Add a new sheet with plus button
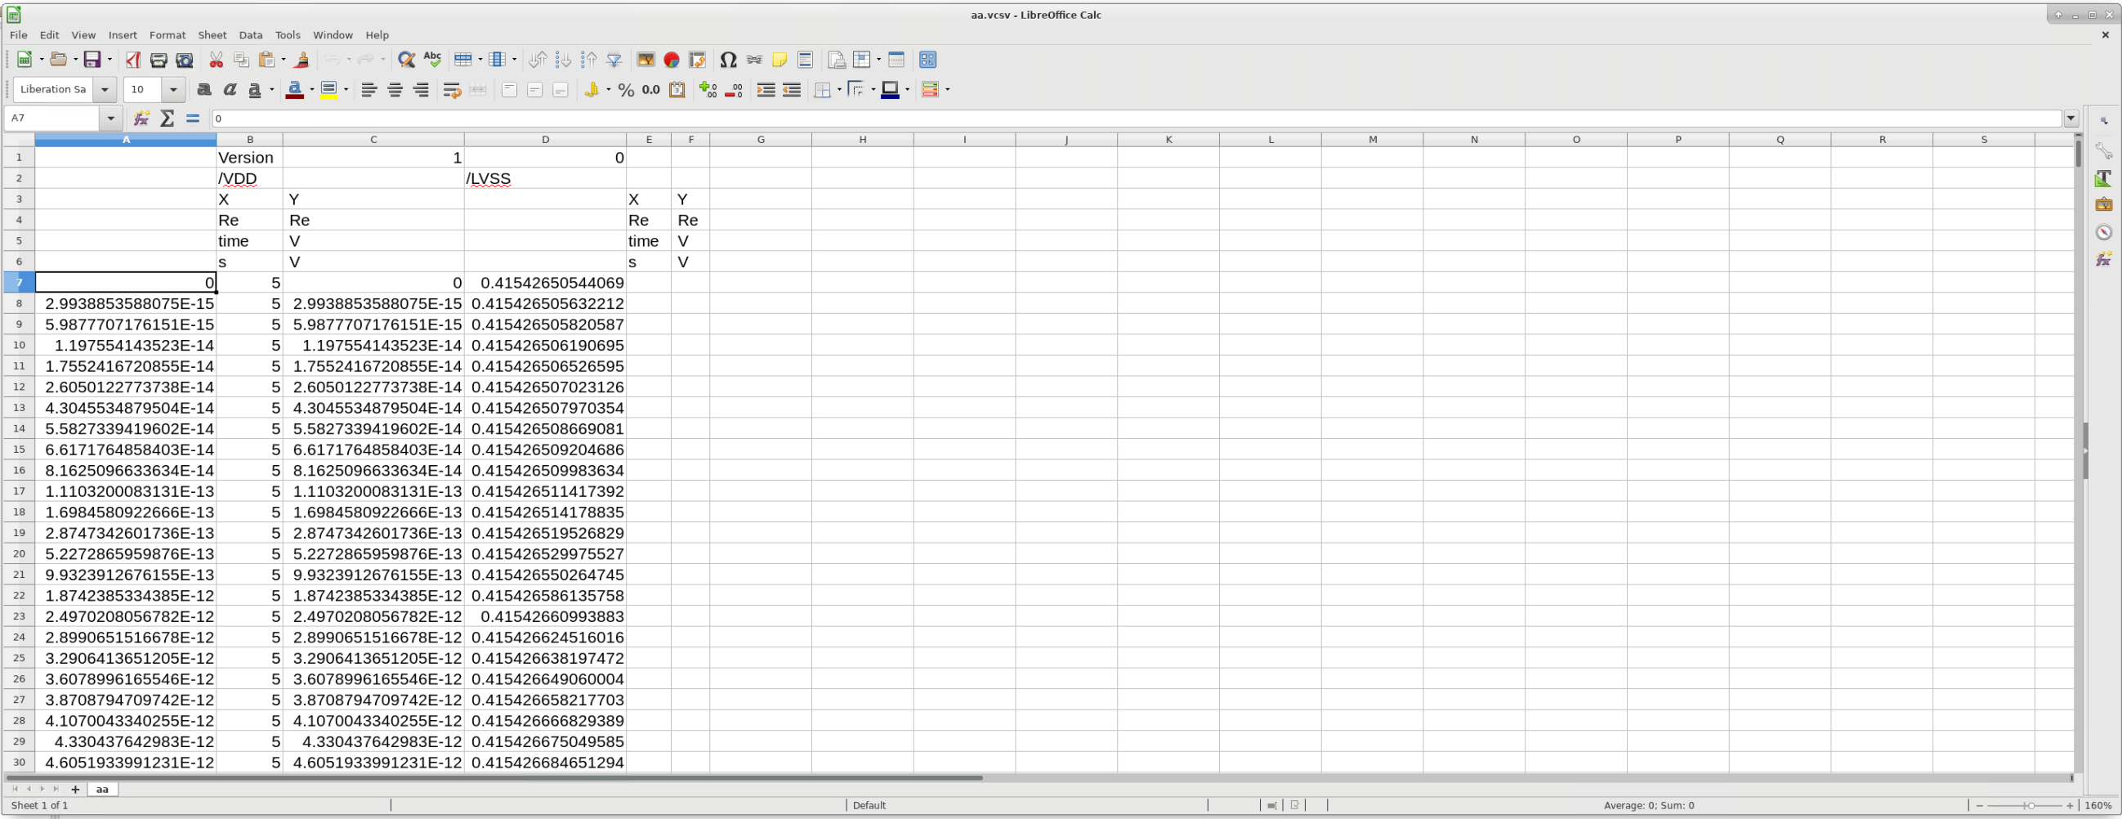 coord(75,790)
